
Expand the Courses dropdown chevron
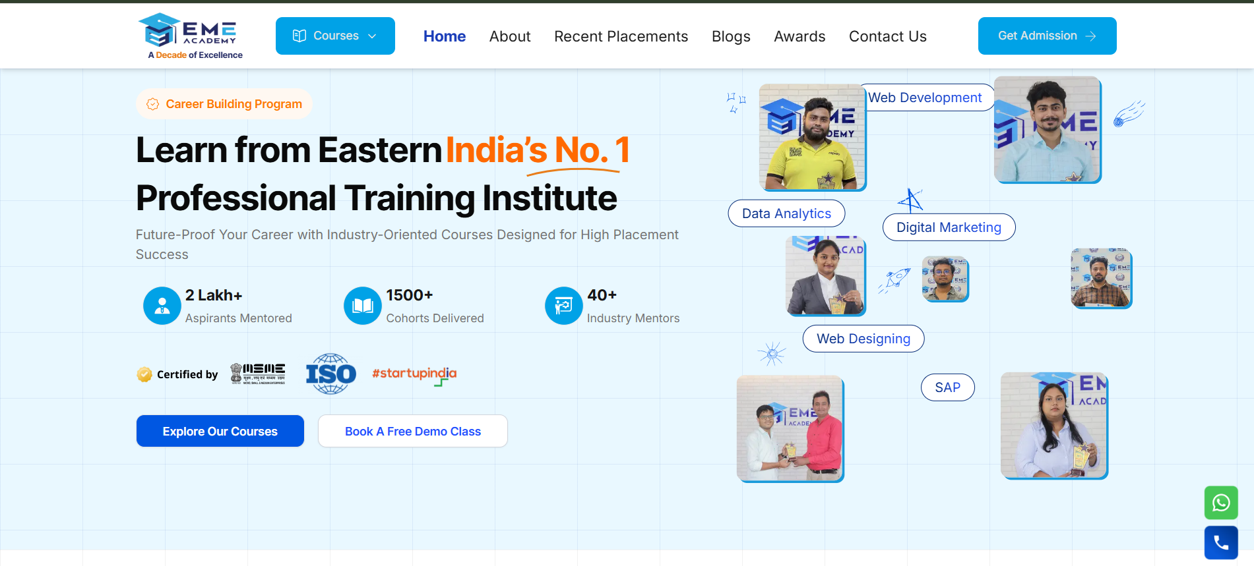click(x=372, y=36)
